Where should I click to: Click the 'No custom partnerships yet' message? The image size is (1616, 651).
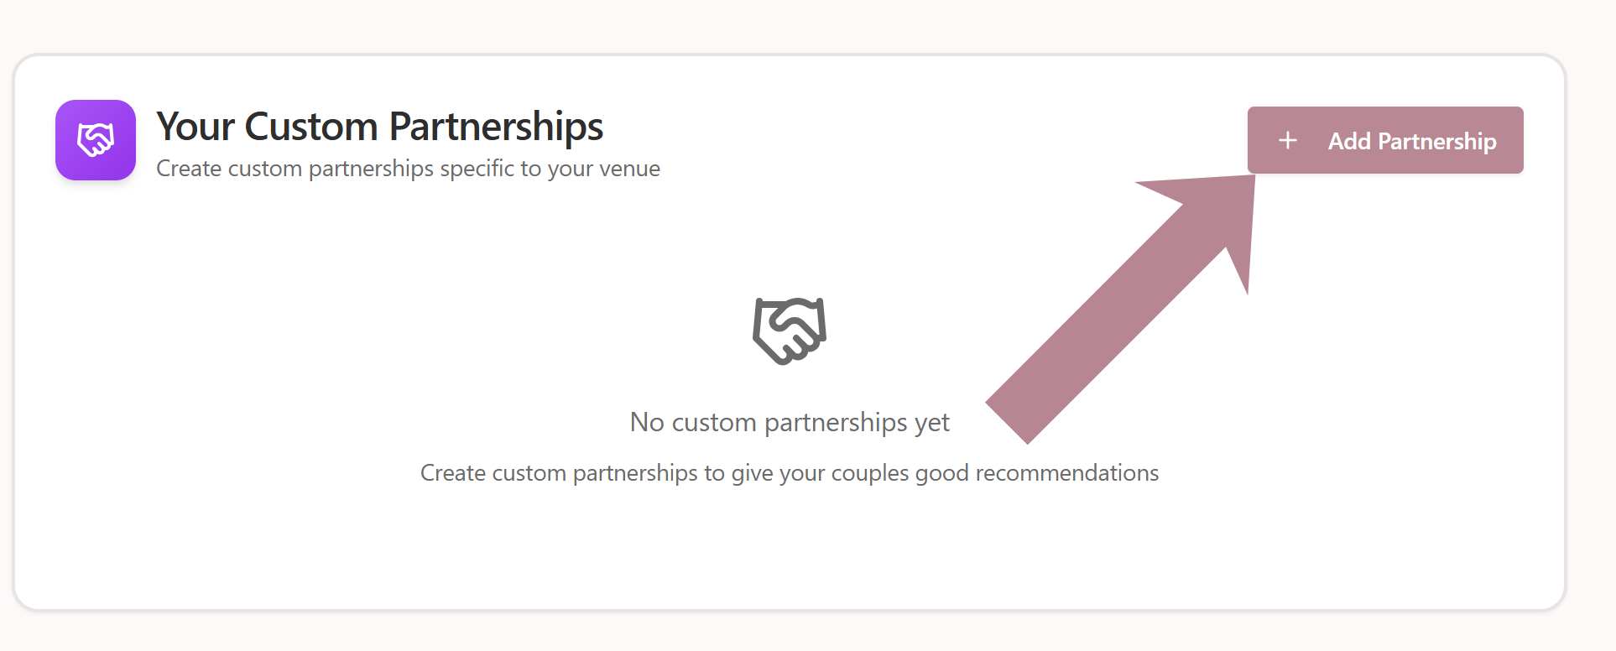click(789, 422)
